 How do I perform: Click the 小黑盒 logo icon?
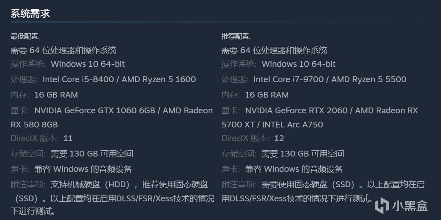[382, 206]
